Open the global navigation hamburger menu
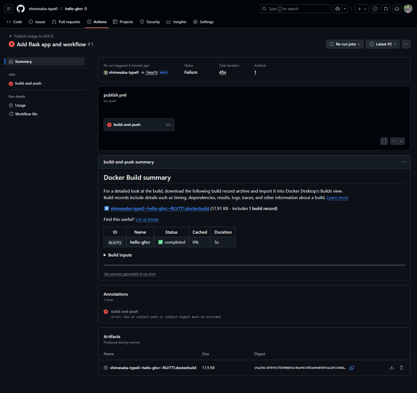 (9, 9)
